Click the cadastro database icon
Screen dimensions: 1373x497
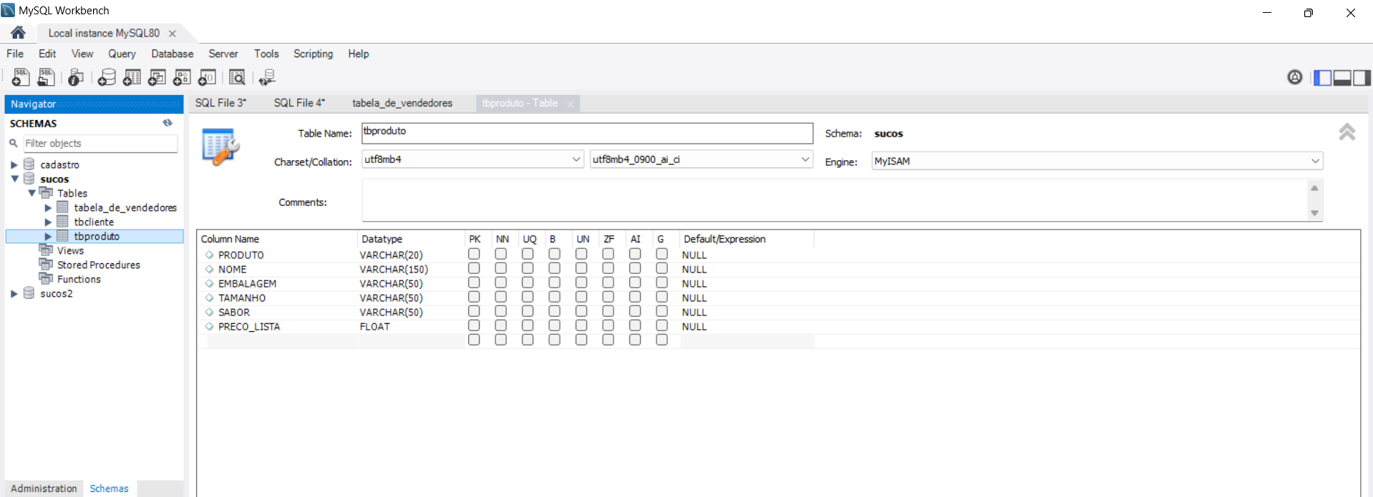pyautogui.click(x=29, y=164)
